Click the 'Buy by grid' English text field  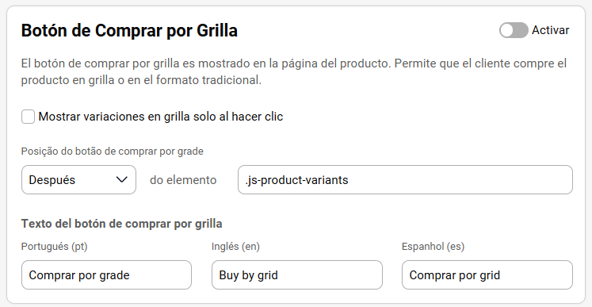click(x=296, y=274)
